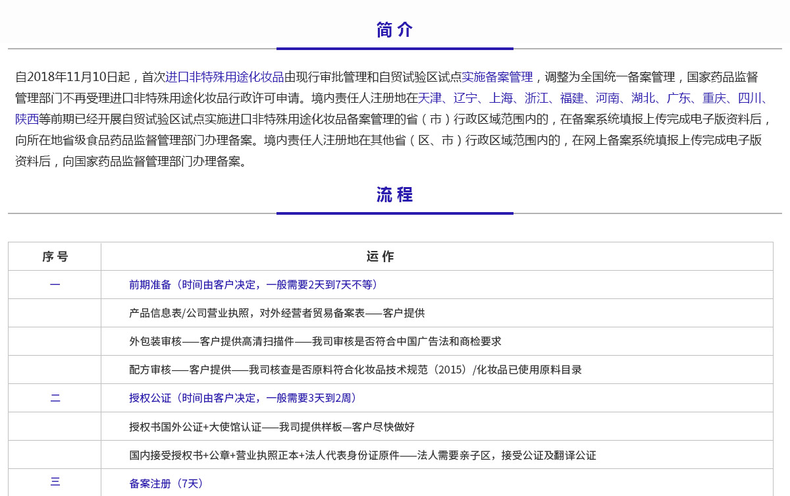This screenshot has width=790, height=496.
Task: Click the 简介 section heading
Action: click(x=394, y=30)
